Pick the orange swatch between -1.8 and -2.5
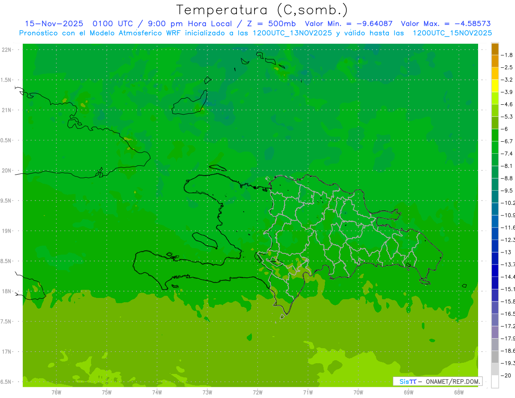 [x=495, y=61]
